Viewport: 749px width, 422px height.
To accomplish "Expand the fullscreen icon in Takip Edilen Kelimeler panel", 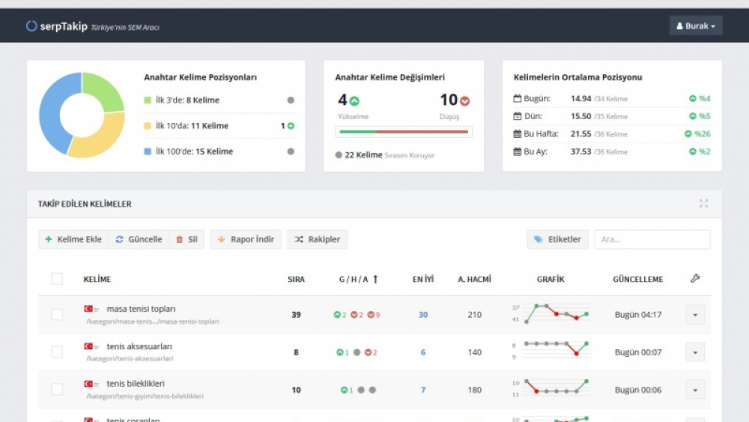I will click(703, 204).
